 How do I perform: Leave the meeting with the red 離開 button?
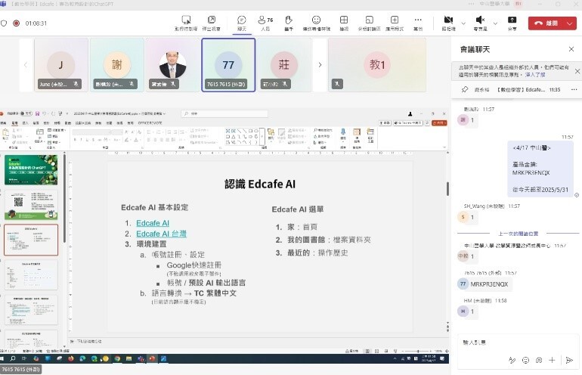546,23
